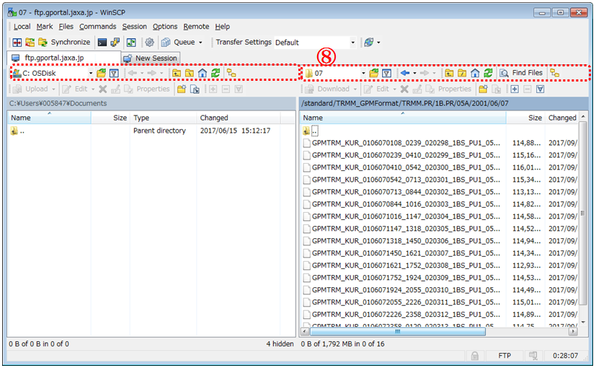The image size is (596, 368).
Task: Open the Remote menu
Action: (196, 27)
